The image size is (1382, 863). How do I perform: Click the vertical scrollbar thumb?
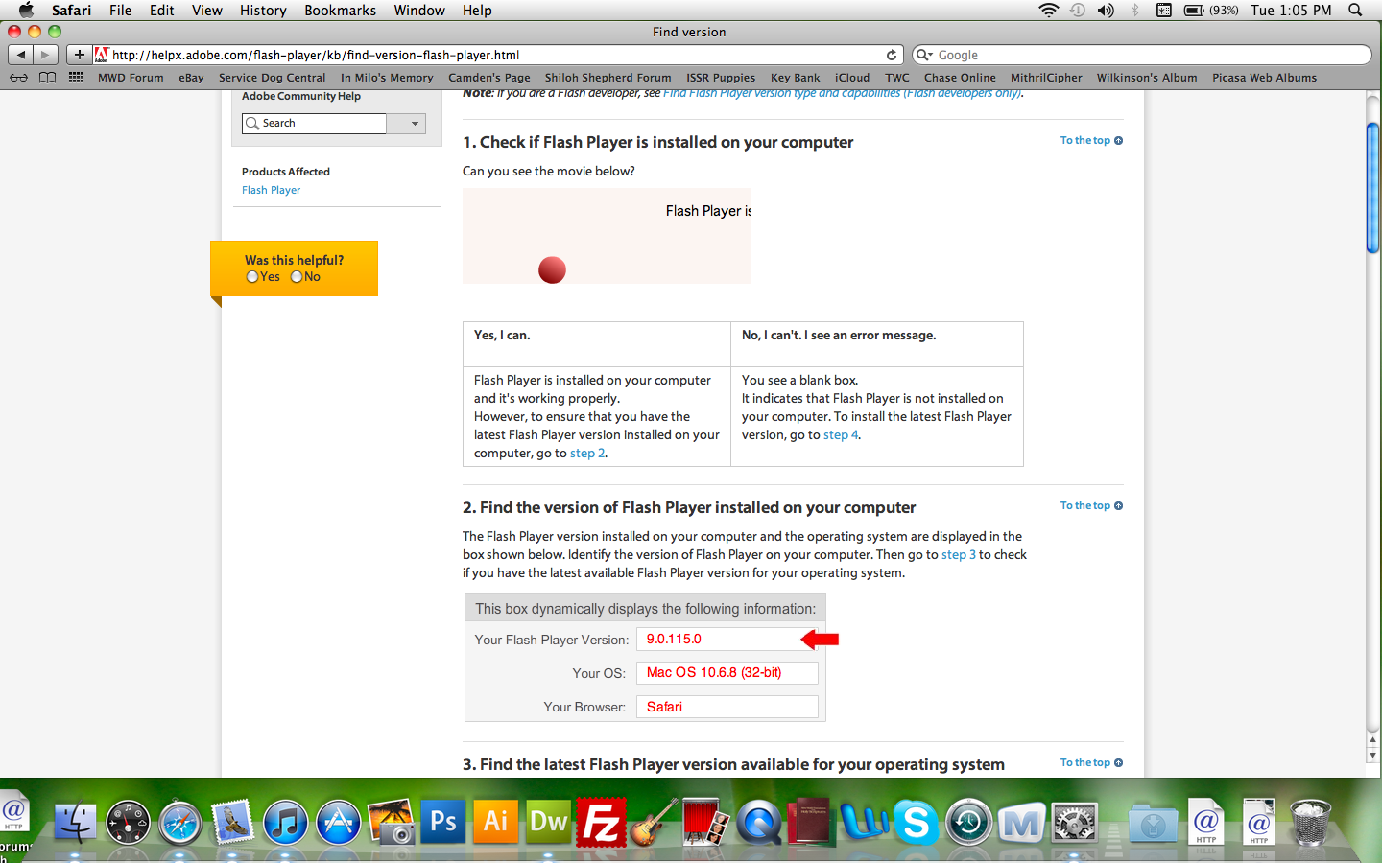(x=1372, y=189)
